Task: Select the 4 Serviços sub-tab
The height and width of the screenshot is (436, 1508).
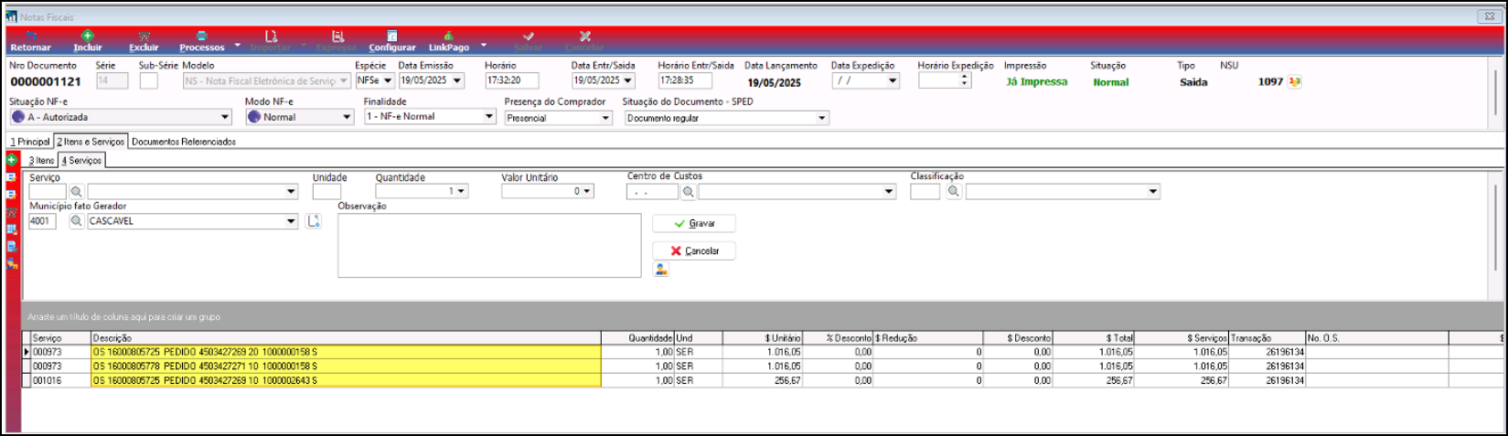Action: tap(81, 160)
